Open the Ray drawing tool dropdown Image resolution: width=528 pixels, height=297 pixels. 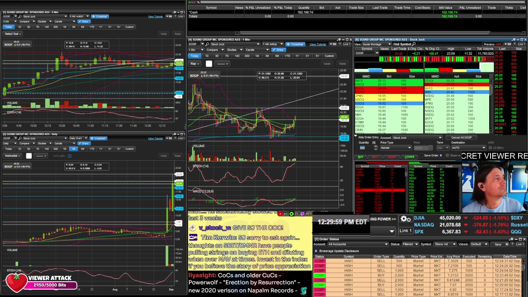(195, 64)
